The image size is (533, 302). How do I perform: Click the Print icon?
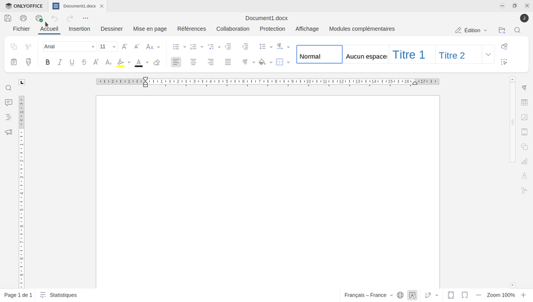coord(23,18)
